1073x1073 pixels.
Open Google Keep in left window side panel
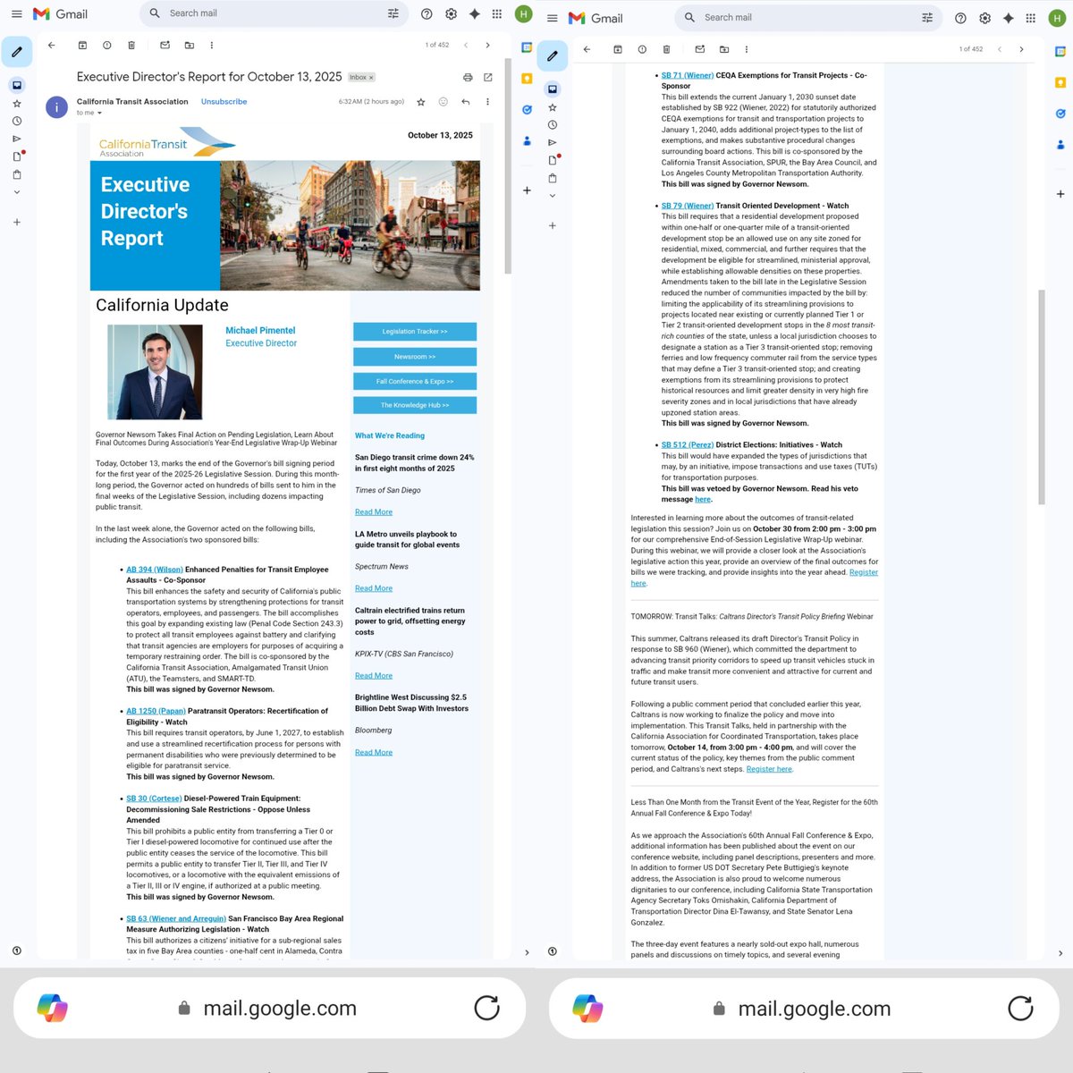(527, 79)
